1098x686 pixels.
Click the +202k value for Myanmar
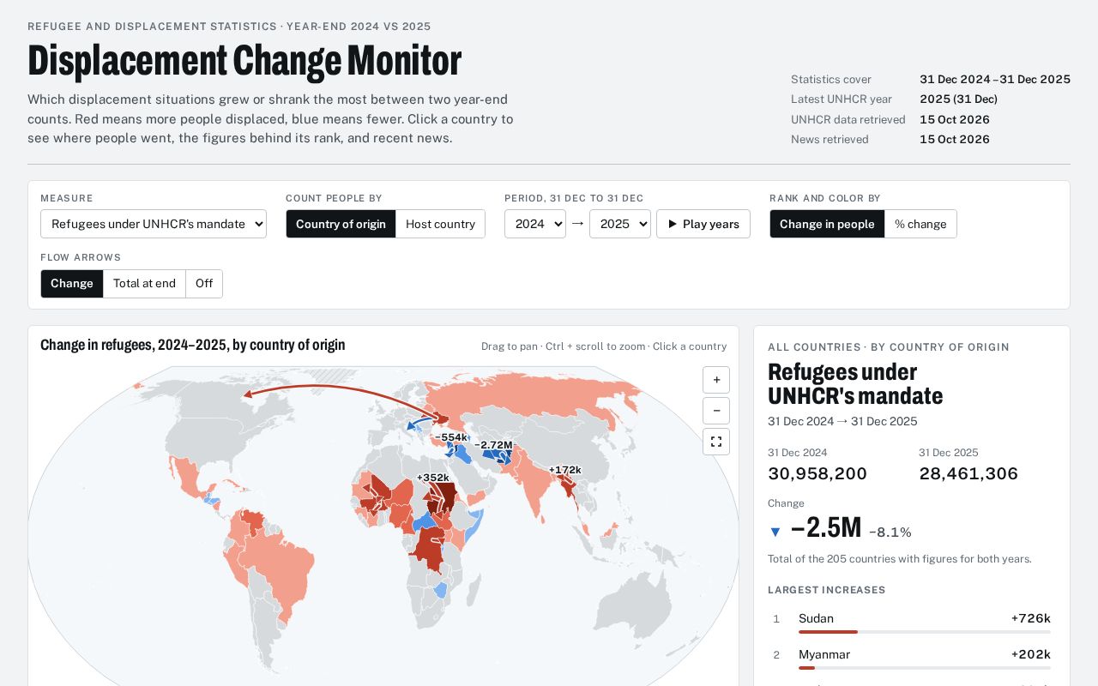(1030, 654)
